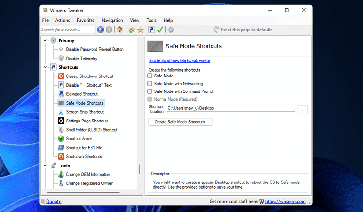Open the Favorites star icon
Viewport: 363px width, 212px height.
tap(140, 30)
